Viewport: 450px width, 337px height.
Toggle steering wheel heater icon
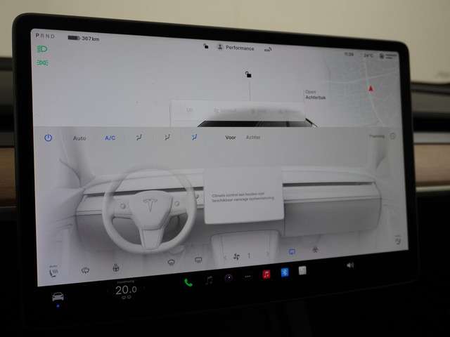click(115, 268)
